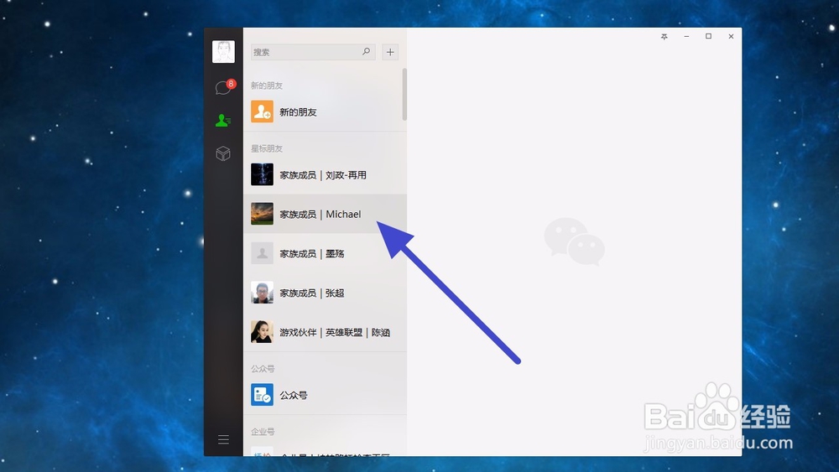Click avatar of 陈涵 contact
The image size is (839, 472).
pyautogui.click(x=262, y=331)
